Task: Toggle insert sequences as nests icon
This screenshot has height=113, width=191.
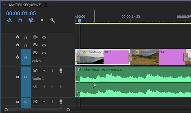Action: click(x=9, y=20)
